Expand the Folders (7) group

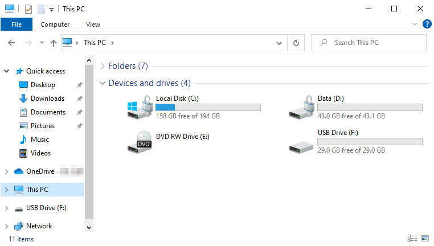tap(103, 66)
